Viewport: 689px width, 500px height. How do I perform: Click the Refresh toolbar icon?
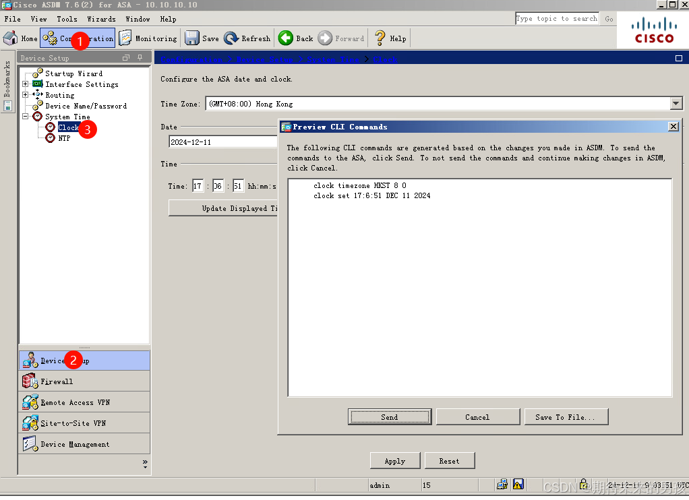(231, 38)
